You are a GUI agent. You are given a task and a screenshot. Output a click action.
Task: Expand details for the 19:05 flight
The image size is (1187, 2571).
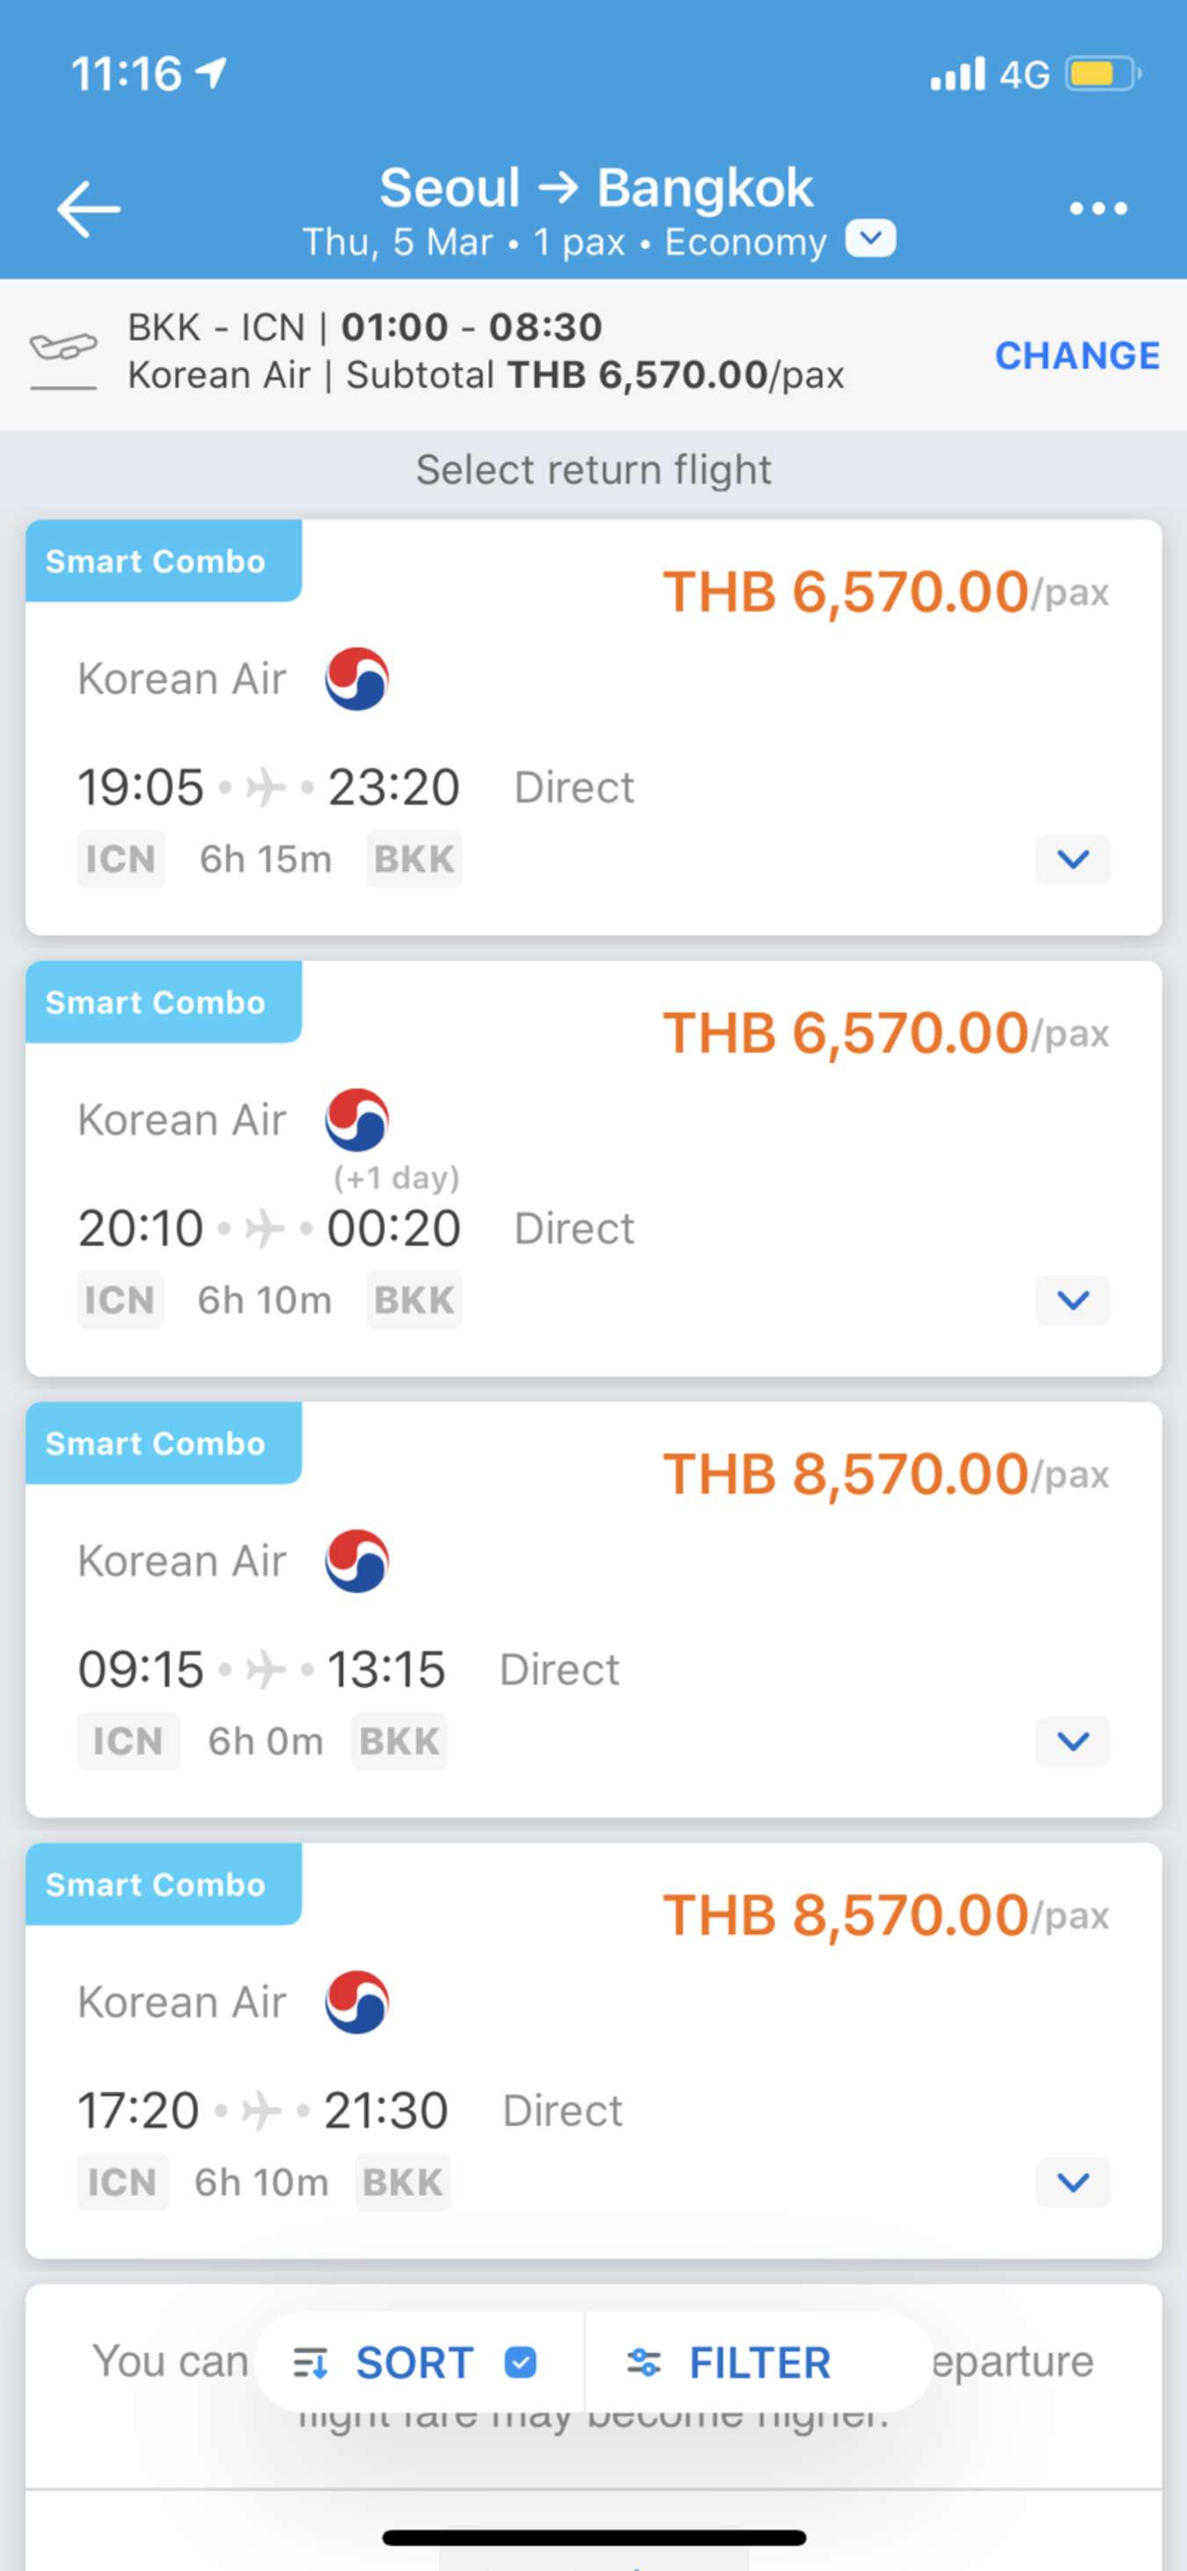[x=1074, y=858]
